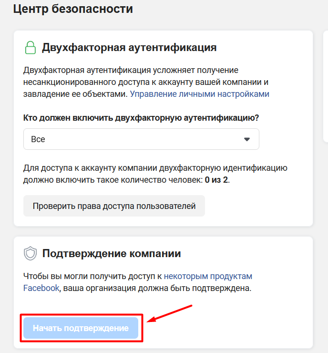
Task: Click the caret arrow in the Все dropdown
Action: (247, 139)
